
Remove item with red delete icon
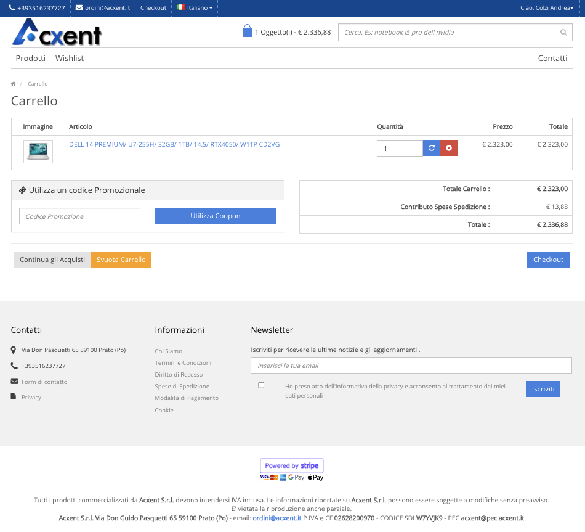click(x=449, y=148)
